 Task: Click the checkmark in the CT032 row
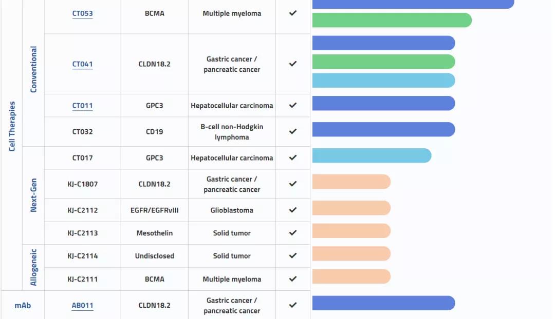coord(293,131)
